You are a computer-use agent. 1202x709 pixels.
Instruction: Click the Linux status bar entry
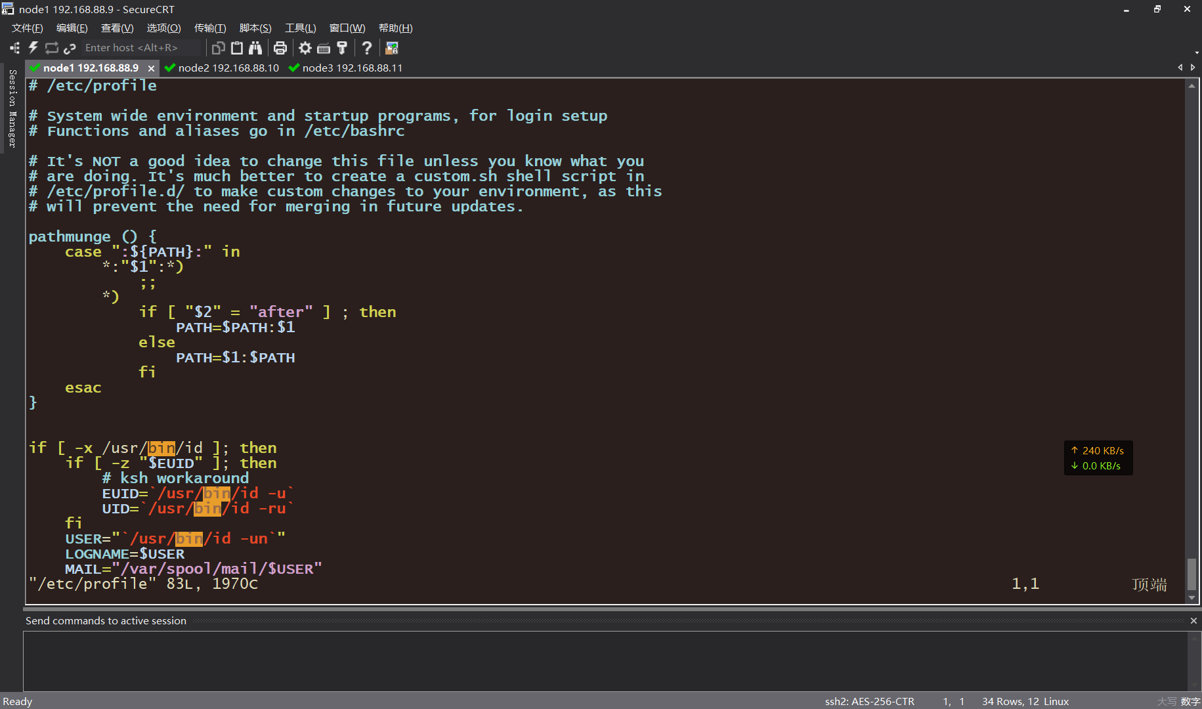click(x=1056, y=701)
